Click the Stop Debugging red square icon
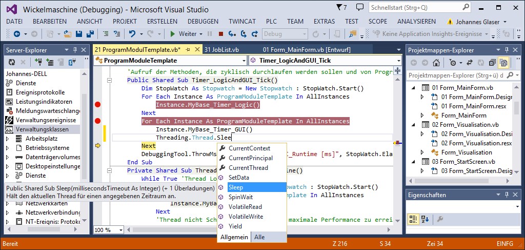This screenshot has height=250, width=525. coord(221,34)
